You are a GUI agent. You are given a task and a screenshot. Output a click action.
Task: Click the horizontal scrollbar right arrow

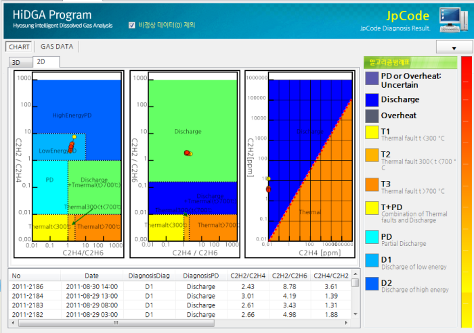(347, 323)
